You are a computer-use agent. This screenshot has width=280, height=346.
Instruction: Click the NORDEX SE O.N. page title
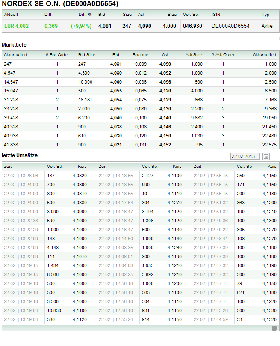[60, 4]
